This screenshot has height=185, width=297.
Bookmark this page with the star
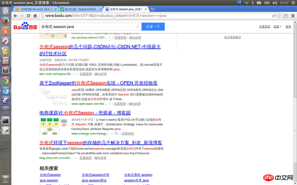278,16
